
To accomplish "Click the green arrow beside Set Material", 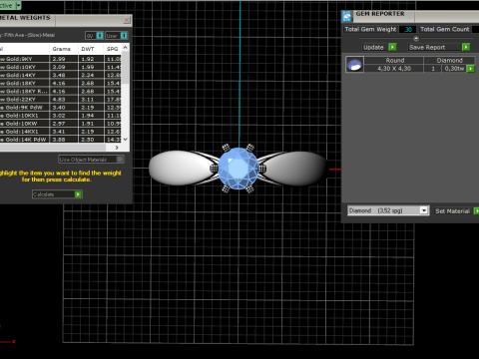I will [476, 210].
